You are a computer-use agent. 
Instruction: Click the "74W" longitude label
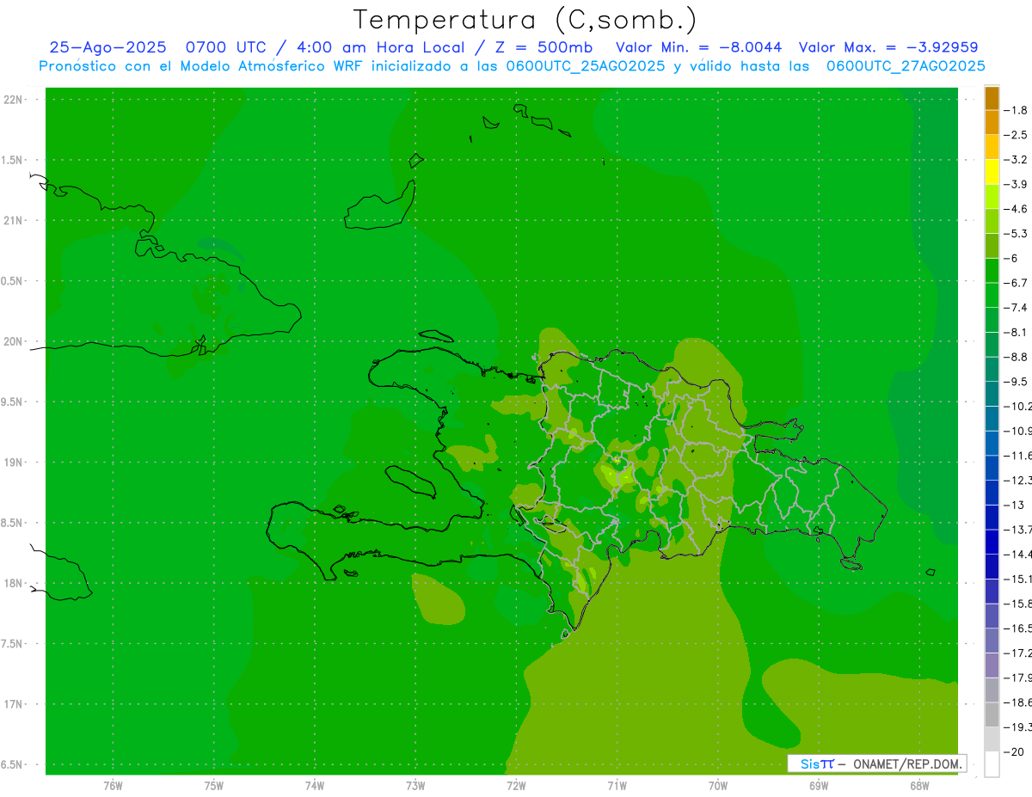[315, 785]
